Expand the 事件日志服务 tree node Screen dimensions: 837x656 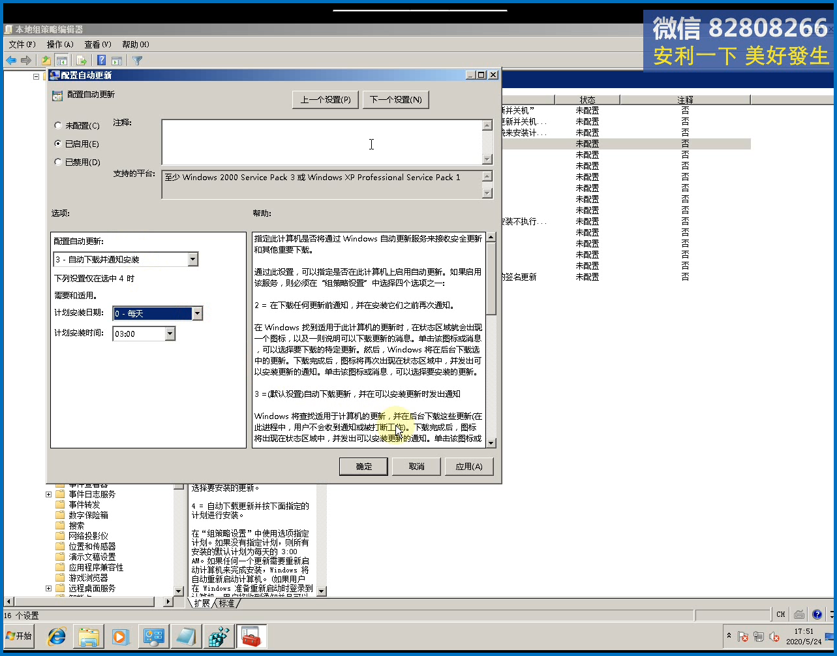click(x=49, y=494)
